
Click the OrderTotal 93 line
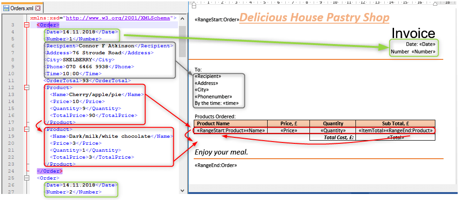point(87,81)
